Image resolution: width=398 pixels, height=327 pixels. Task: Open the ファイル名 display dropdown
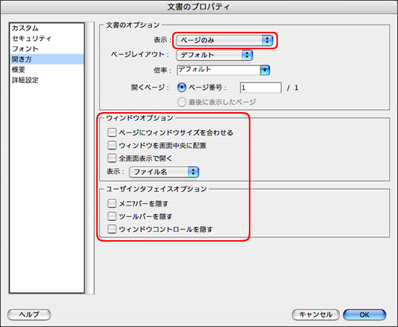tap(164, 172)
